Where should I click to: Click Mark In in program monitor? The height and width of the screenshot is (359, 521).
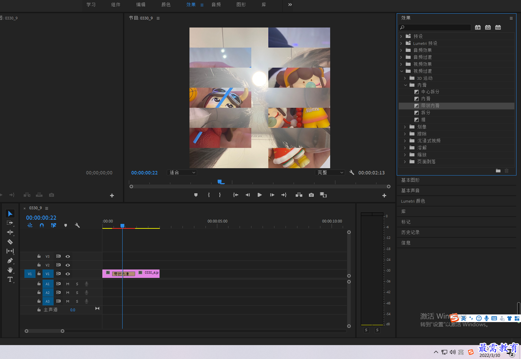pyautogui.click(x=209, y=195)
